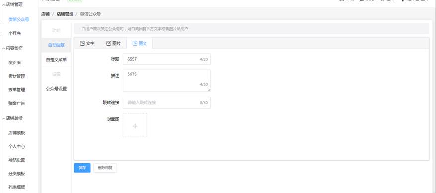The width and height of the screenshot is (436, 193).
Task: Click 微信公众号 in the breadcrumb
Action: pos(90,14)
